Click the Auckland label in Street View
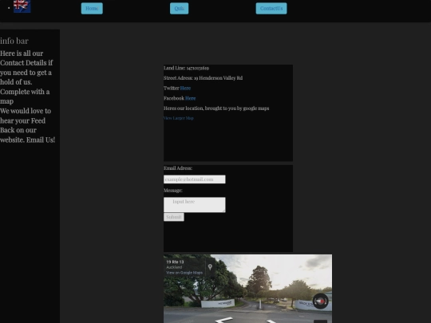The height and width of the screenshot is (323, 431). 174,267
